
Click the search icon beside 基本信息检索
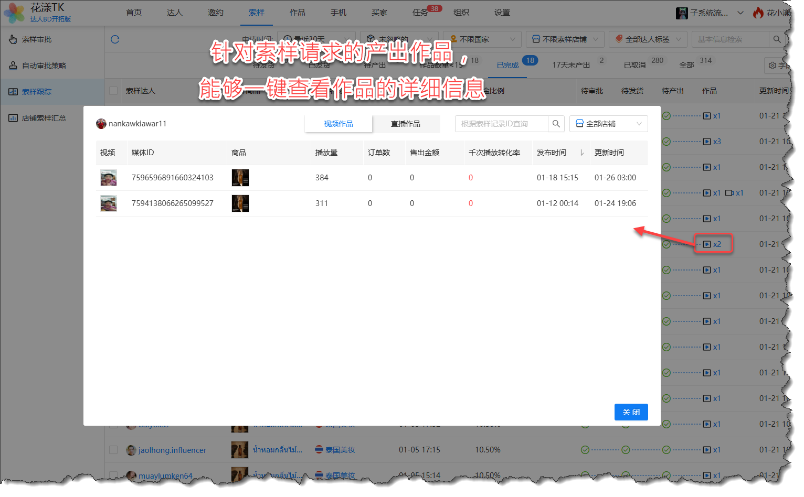pos(777,39)
